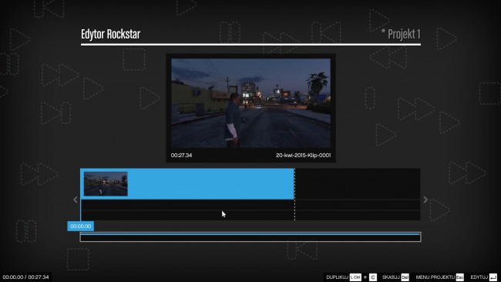Select the clip thumbnail in the timeline

pyautogui.click(x=106, y=183)
